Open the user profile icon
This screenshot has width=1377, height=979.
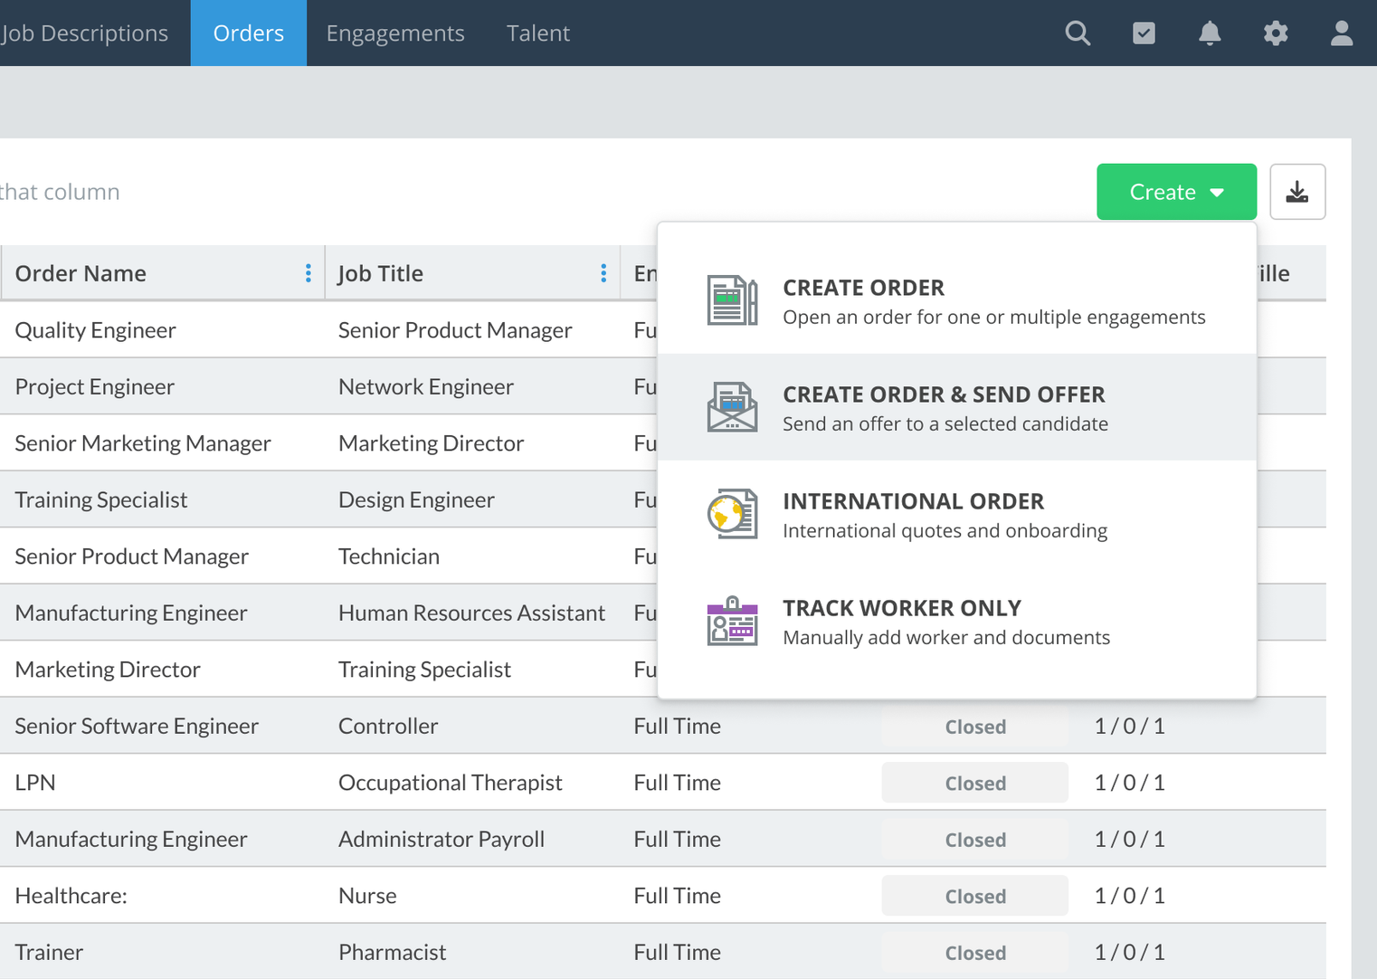1342,33
